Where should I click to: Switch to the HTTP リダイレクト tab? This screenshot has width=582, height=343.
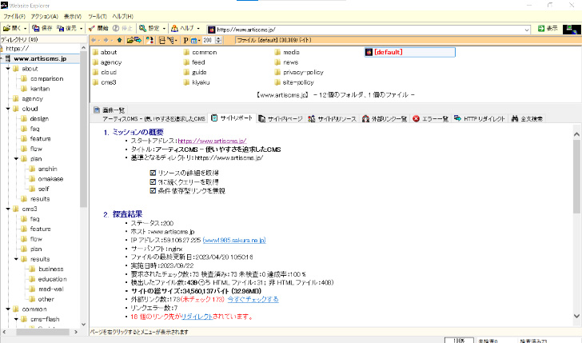pyautogui.click(x=480, y=119)
